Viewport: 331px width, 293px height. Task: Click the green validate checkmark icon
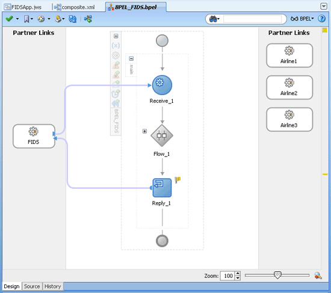[9, 19]
